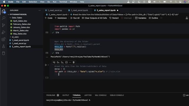
Task: Open the database SQL tools view
Action: 4,53
